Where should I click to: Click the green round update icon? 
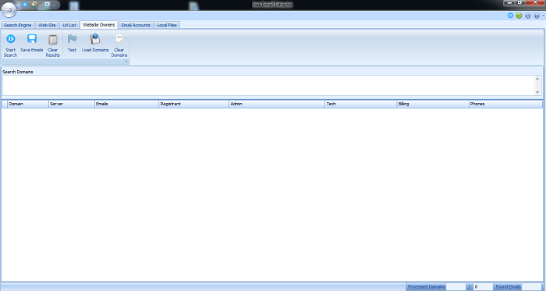tap(519, 16)
